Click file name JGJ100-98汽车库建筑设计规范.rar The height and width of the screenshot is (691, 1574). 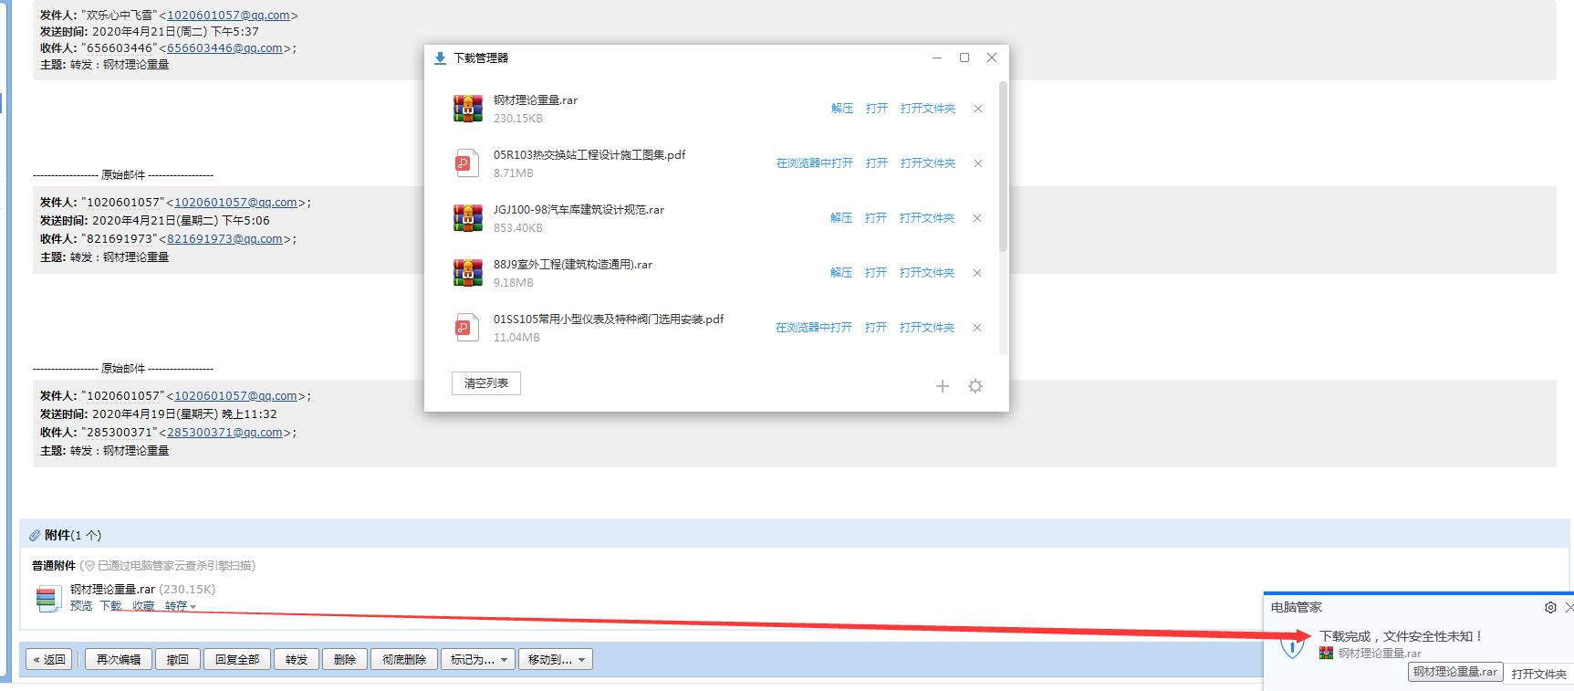coord(579,210)
